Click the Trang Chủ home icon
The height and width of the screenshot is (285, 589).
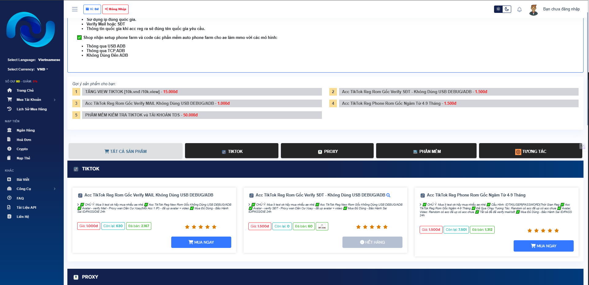click(9, 90)
